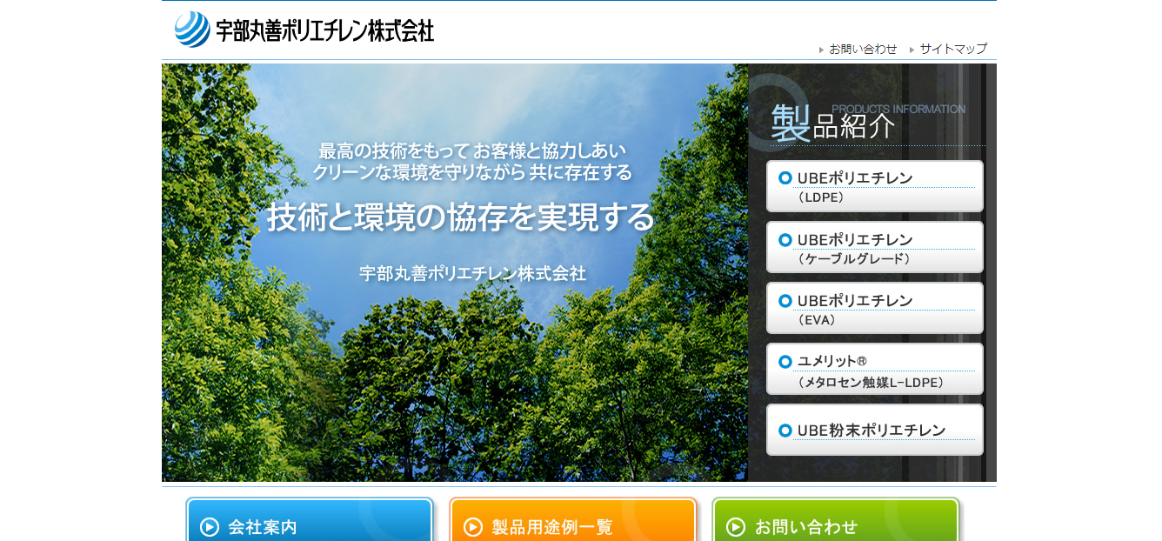Click circle icon next to ユメリット
Viewport: 1162px width, 541px height.
[785, 361]
